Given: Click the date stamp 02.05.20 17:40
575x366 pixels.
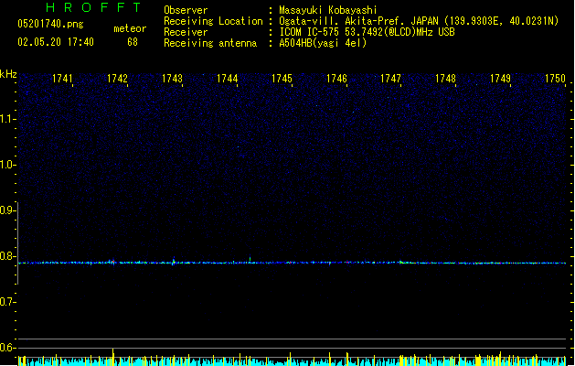Looking at the screenshot, I should coord(56,42).
